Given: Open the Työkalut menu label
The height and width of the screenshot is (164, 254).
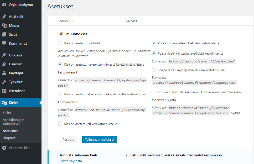Looking at the screenshot, I should [x=15, y=82].
